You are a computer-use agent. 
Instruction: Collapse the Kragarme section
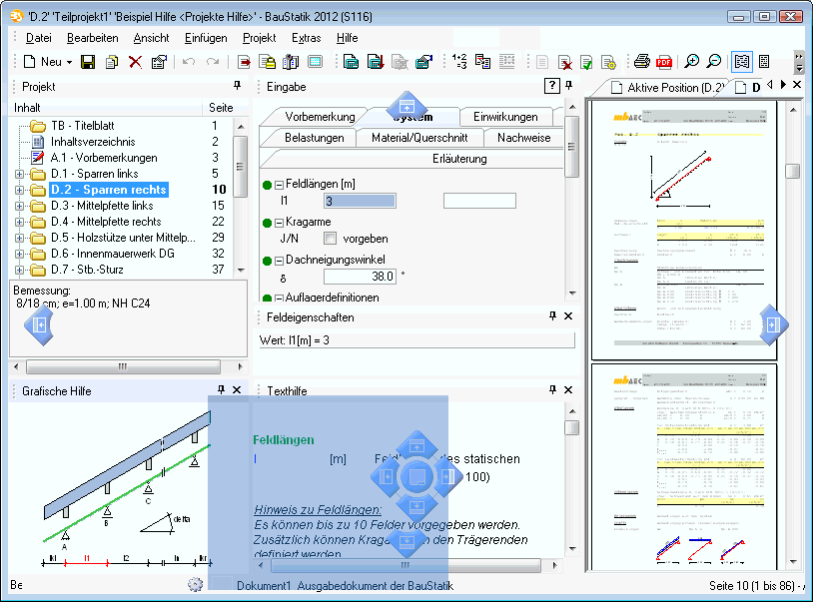(x=279, y=223)
